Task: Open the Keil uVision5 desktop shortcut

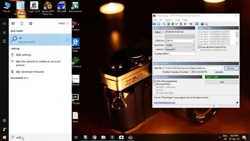Action: 75,7
